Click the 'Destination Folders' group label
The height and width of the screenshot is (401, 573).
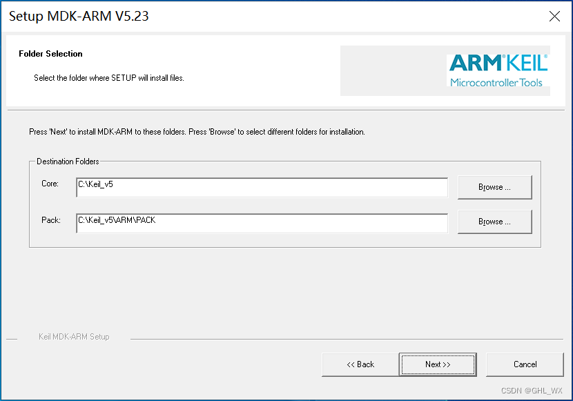coord(68,162)
